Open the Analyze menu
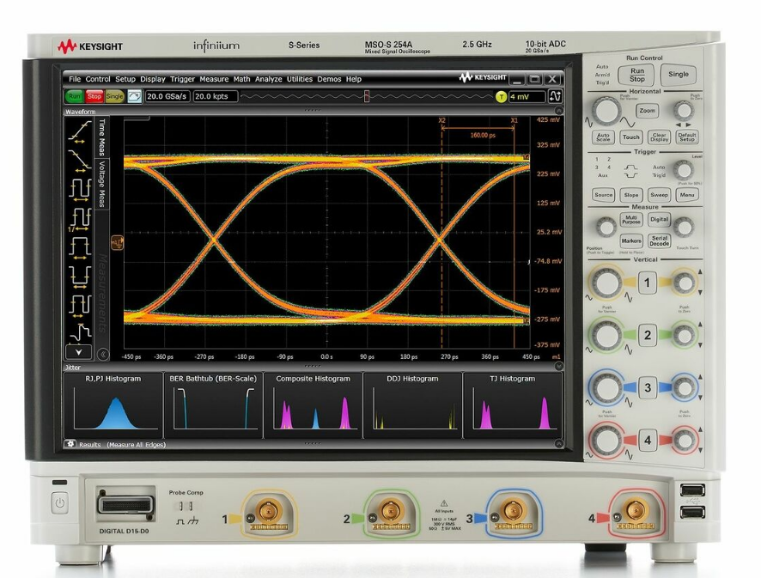761x578 pixels. coord(268,79)
